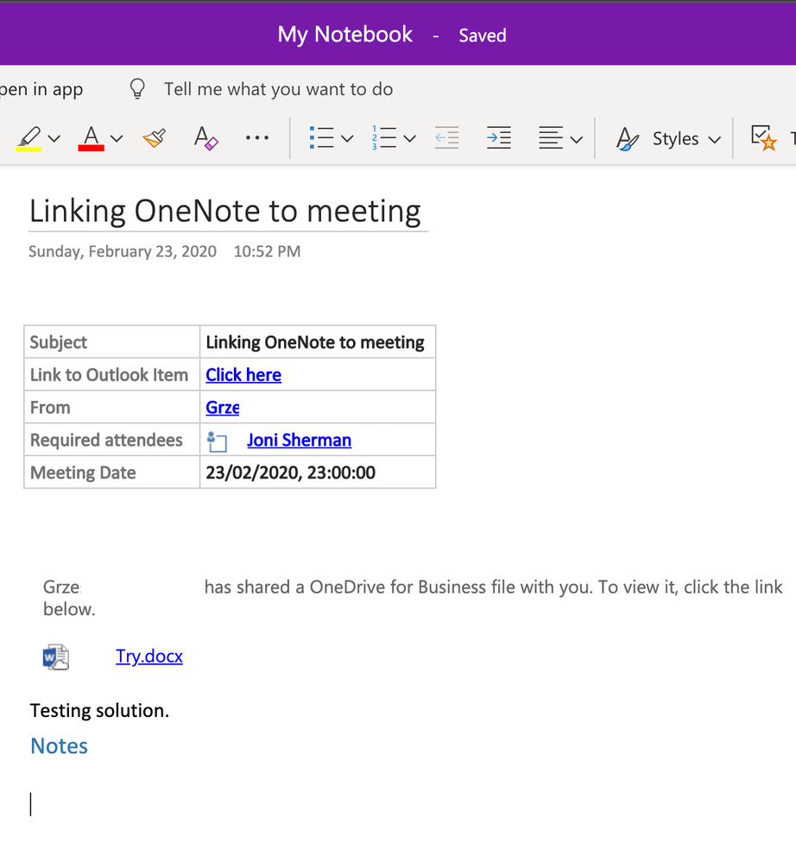The image size is (796, 863).
Task: Focus the Tell me search box
Action: 278,89
